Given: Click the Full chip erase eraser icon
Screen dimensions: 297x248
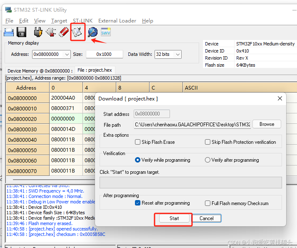Looking at the screenshot, I should pos(64,32).
